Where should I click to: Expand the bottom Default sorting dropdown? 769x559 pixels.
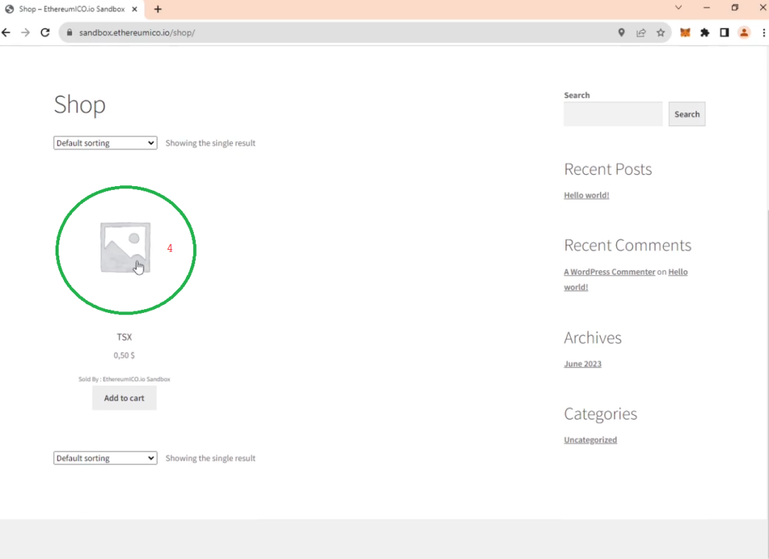(x=105, y=458)
